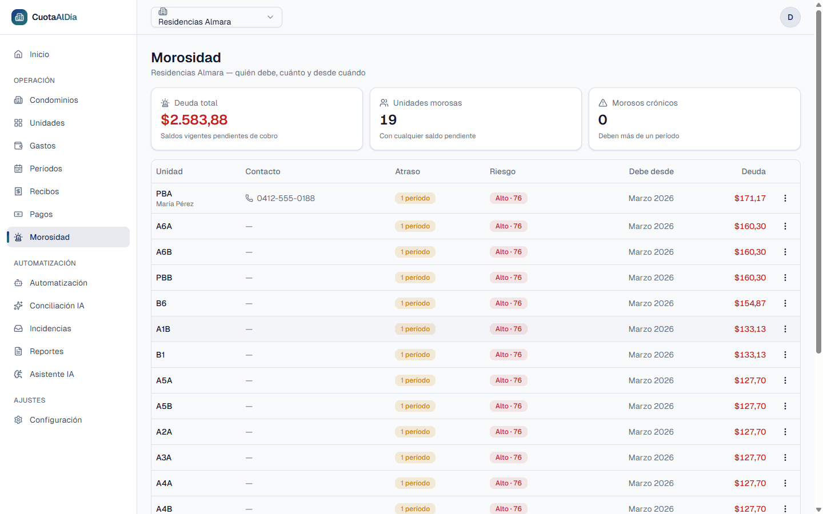Click the user avatar labeled D
823x514 pixels.
(x=790, y=17)
